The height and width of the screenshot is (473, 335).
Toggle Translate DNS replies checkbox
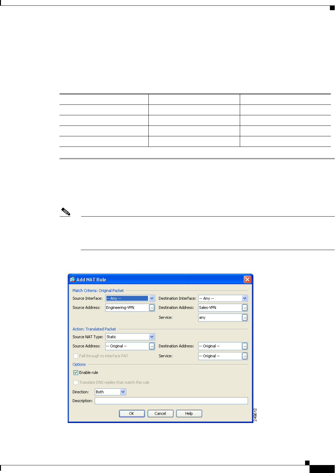coord(76,383)
